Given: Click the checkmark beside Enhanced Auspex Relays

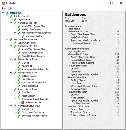Looking at the screenshot, I should 19,116.
